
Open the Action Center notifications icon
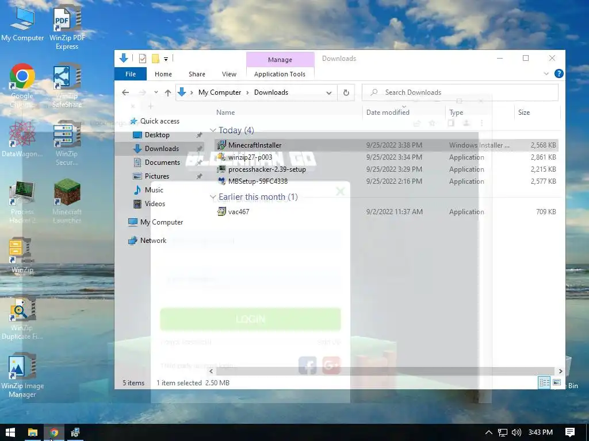pos(570,432)
